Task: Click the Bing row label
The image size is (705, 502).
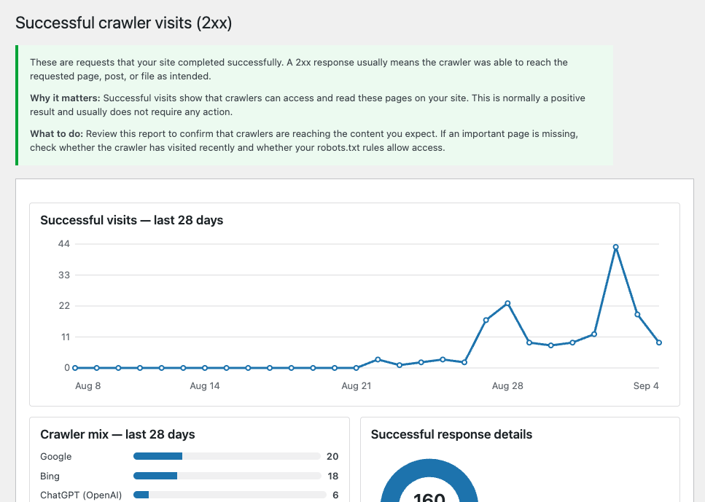Action: point(50,476)
